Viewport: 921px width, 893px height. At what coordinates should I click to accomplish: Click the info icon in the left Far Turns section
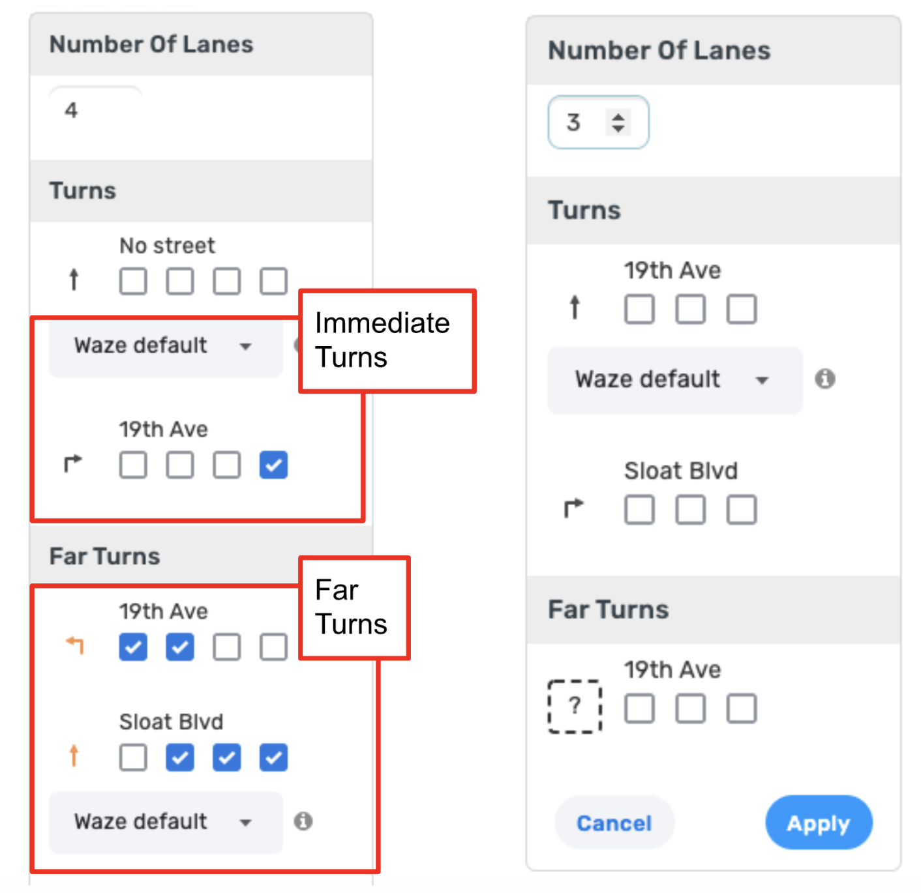click(303, 821)
